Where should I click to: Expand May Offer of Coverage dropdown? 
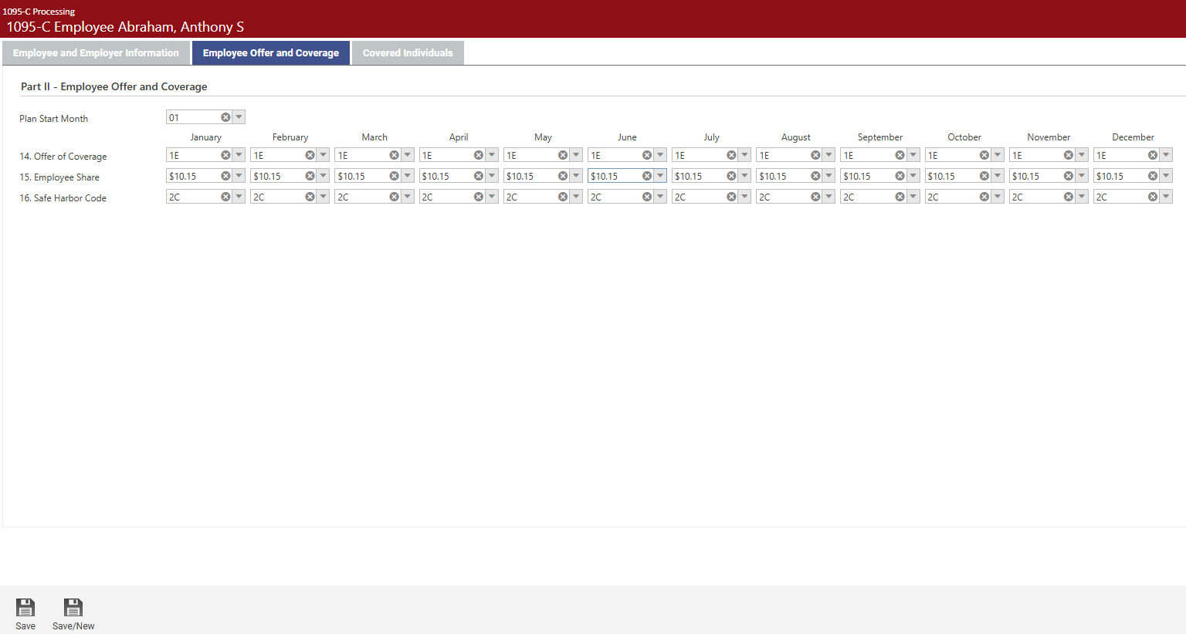tap(576, 155)
